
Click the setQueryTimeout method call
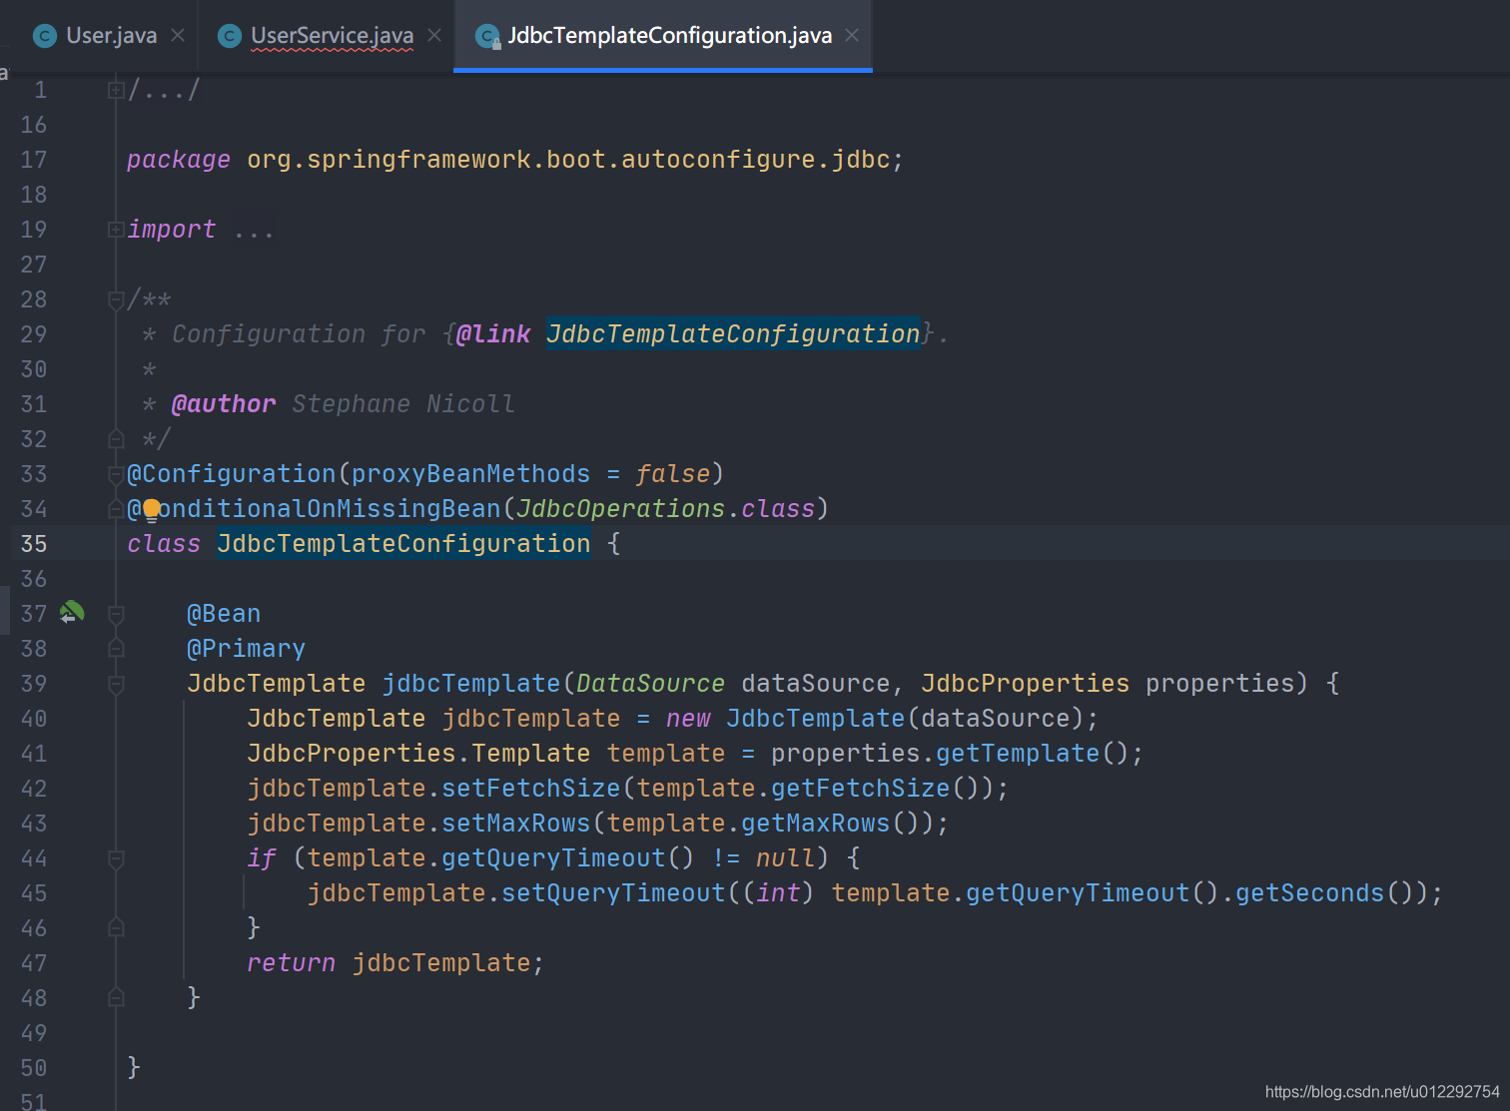pyautogui.click(x=613, y=892)
